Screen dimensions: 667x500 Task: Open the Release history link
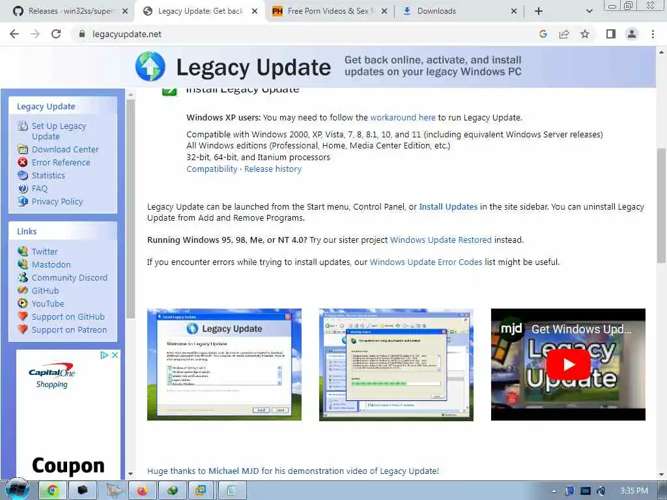273,169
